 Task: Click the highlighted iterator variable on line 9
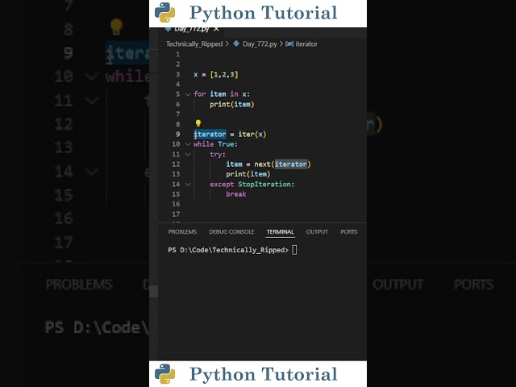(210, 135)
